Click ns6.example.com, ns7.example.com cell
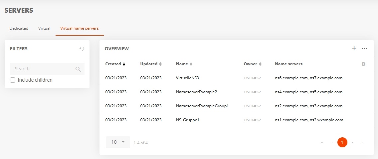 click(x=308, y=78)
